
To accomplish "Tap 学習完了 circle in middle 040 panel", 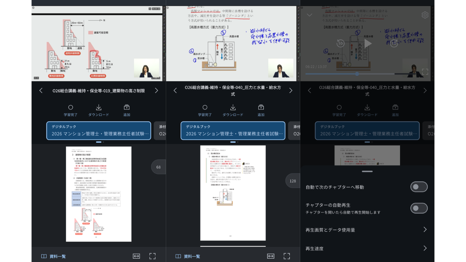I will [205, 111].
